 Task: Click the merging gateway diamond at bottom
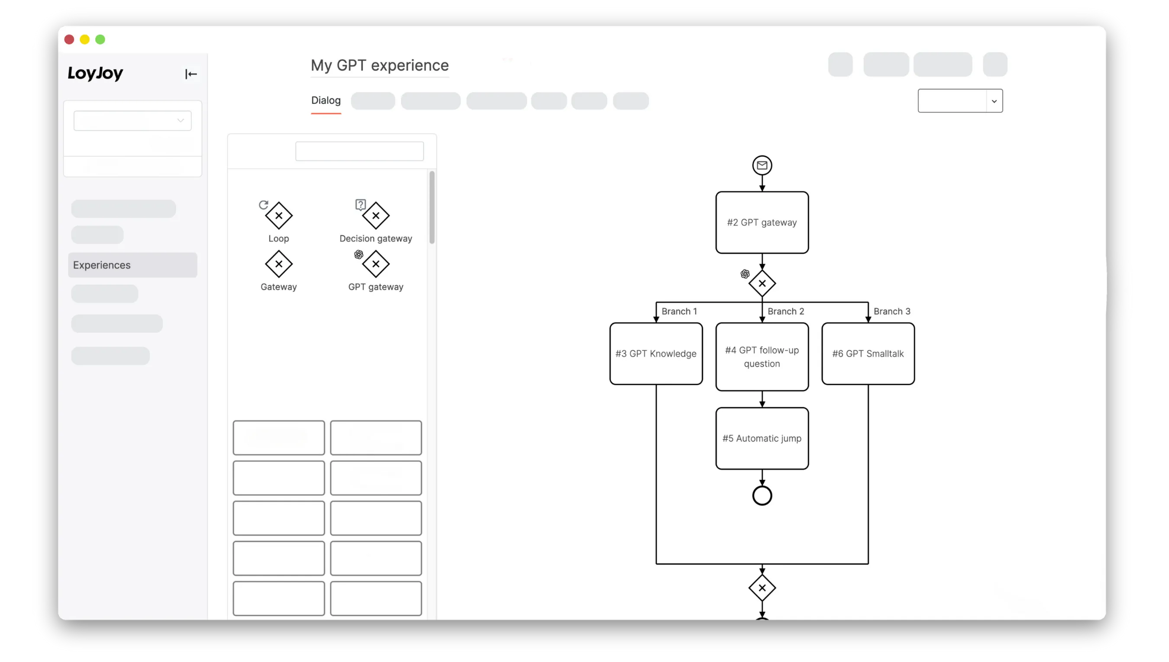(x=762, y=588)
